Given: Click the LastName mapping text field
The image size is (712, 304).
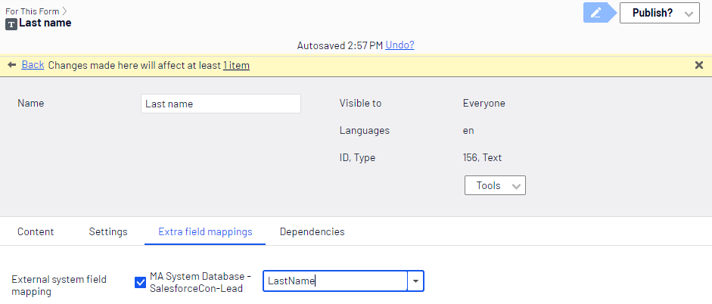Looking at the screenshot, I should tap(335, 281).
